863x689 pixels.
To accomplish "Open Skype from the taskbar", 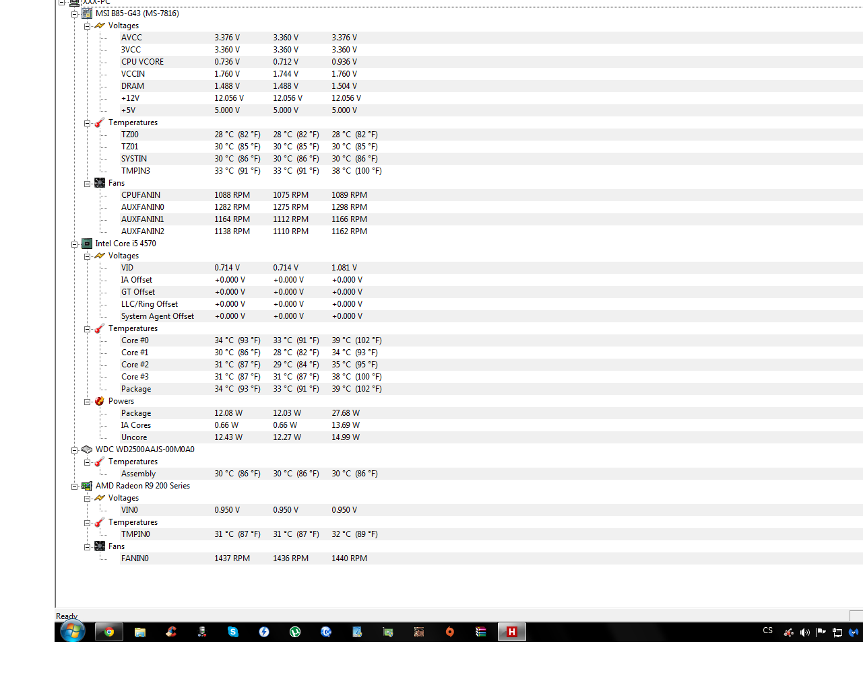I will click(233, 632).
